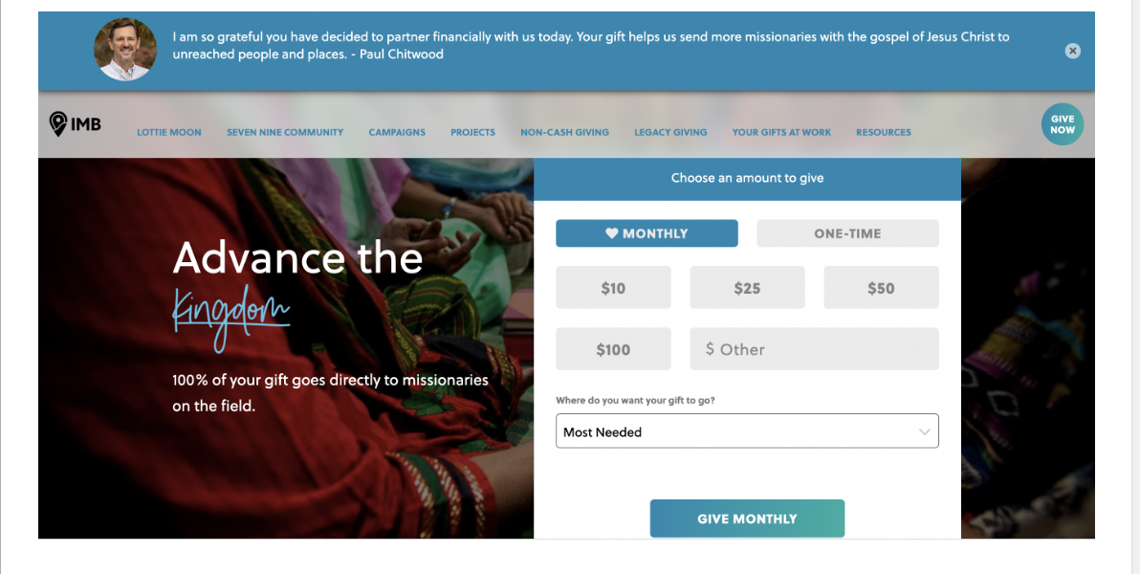
Task: Open NON-CASH GIVING page
Action: pyautogui.click(x=564, y=132)
